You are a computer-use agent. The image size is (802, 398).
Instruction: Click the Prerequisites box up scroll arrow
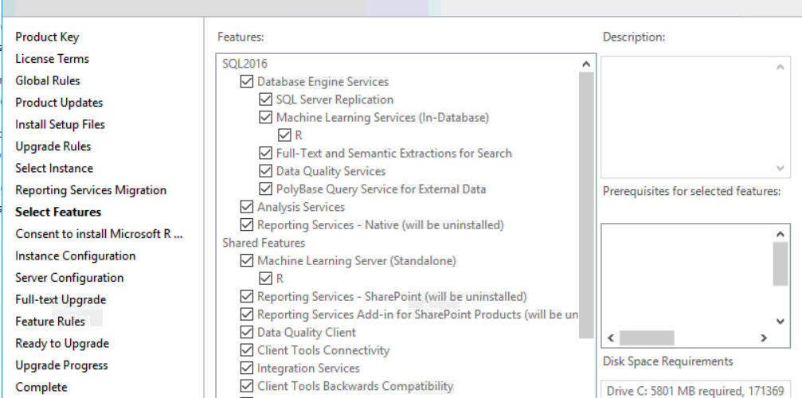click(780, 235)
